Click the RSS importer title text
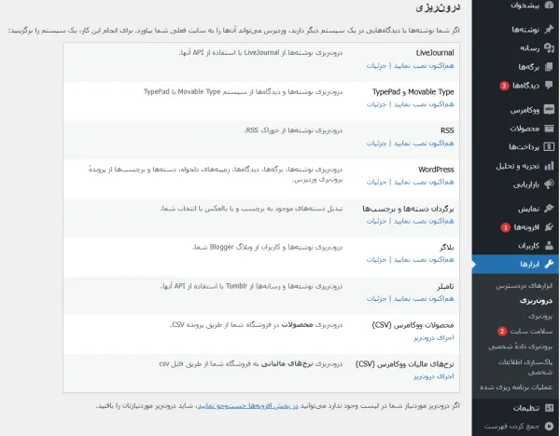This screenshot has width=560, height=436. tap(447, 130)
